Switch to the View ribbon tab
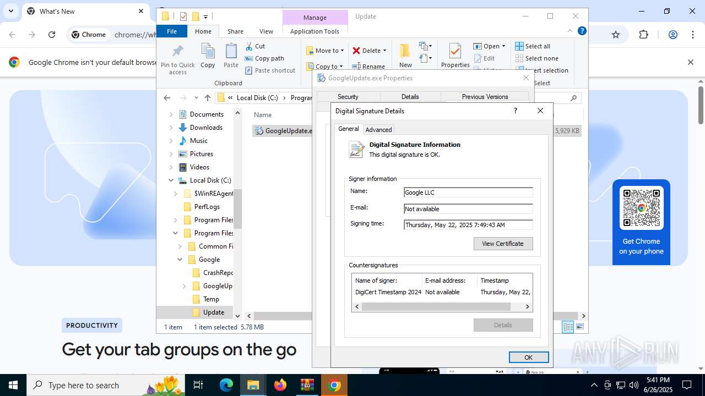Screen dimensions: 705x396 coord(266,31)
